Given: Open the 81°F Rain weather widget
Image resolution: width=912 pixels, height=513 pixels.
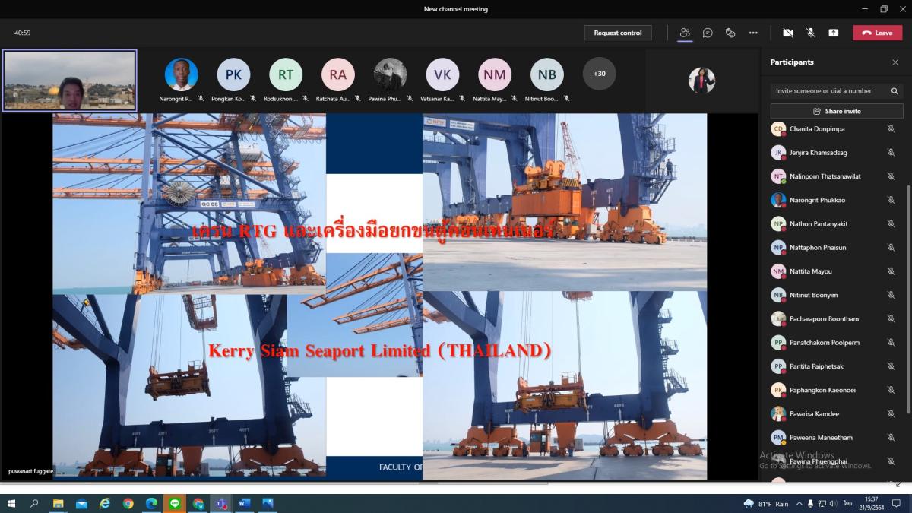Looking at the screenshot, I should (766, 504).
